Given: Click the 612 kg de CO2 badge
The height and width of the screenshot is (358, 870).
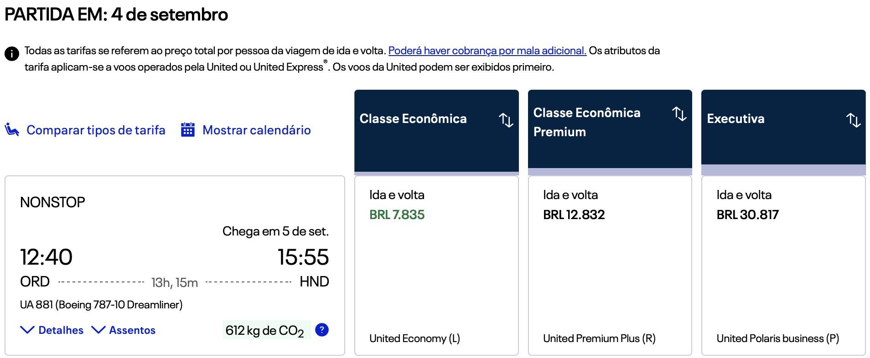Looking at the screenshot, I should coord(265,330).
